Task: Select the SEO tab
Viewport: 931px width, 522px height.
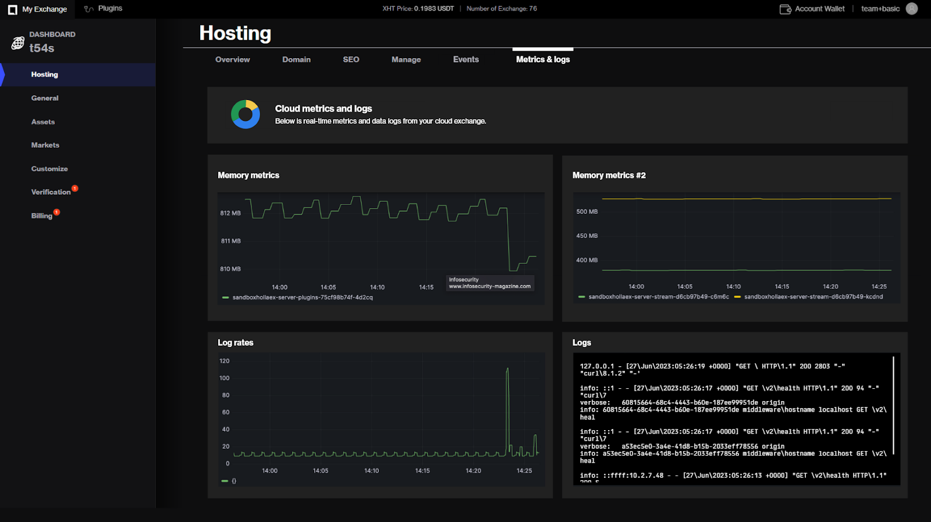Action: [x=351, y=59]
